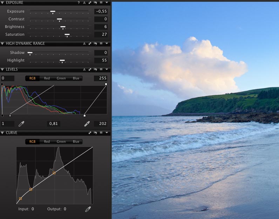Open the Exposure panel presets list icon
Viewport: 279px width, 219px height.
coord(101,2)
